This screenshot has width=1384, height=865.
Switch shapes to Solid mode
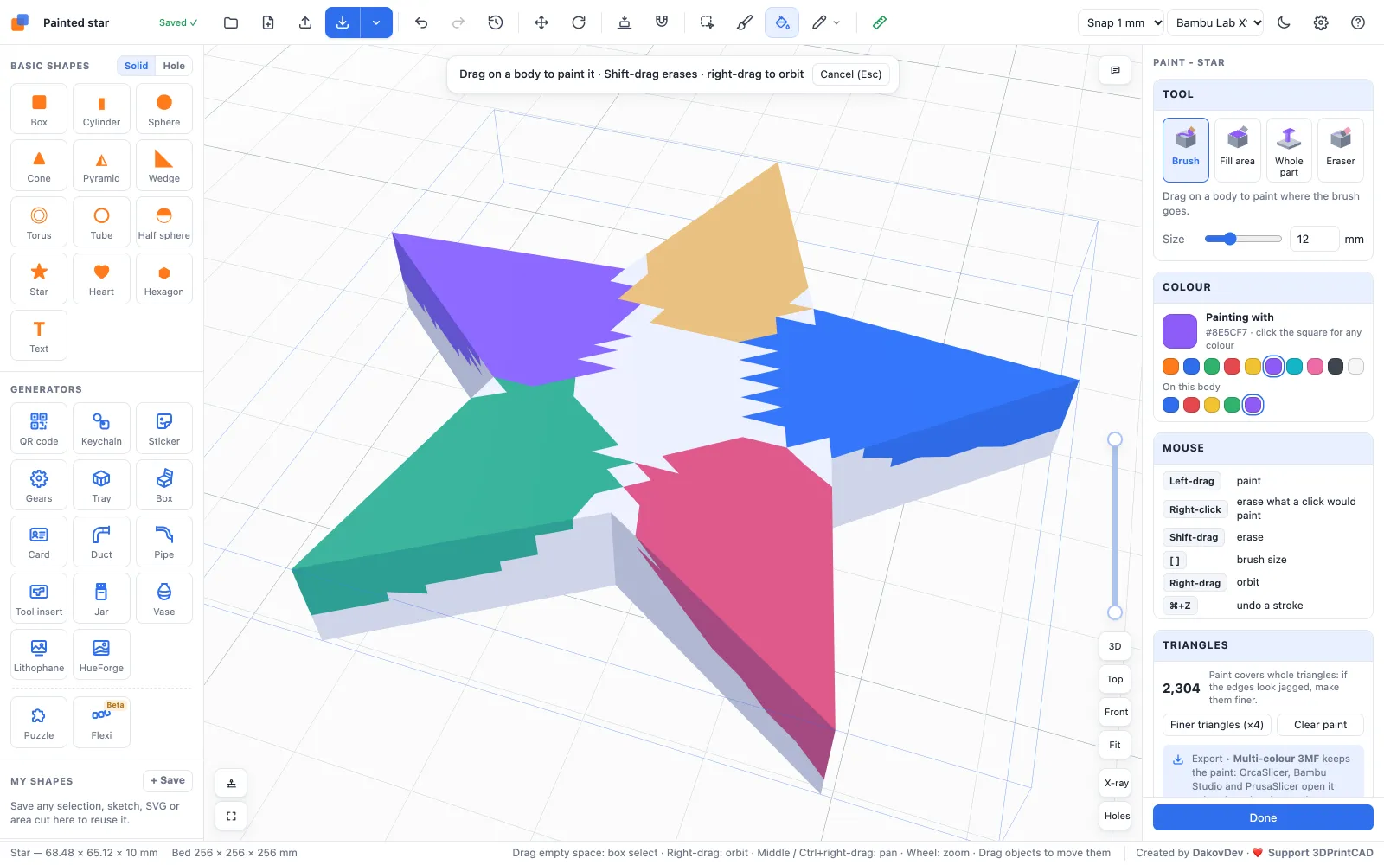136,66
